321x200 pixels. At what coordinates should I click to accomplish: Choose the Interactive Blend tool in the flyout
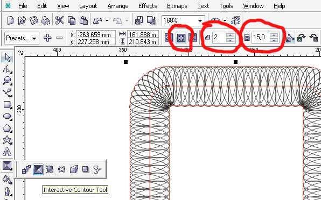tap(26, 169)
